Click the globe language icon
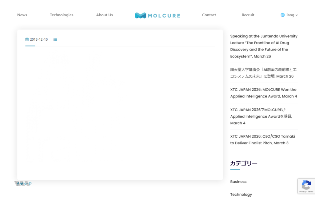 pyautogui.click(x=282, y=15)
